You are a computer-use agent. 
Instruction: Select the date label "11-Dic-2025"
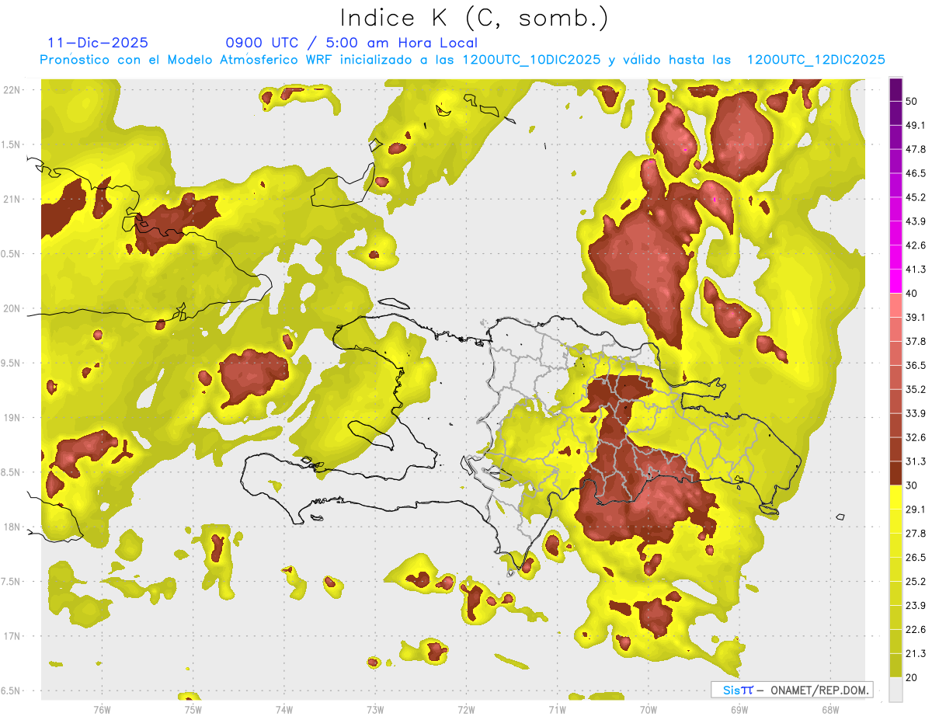[98, 43]
